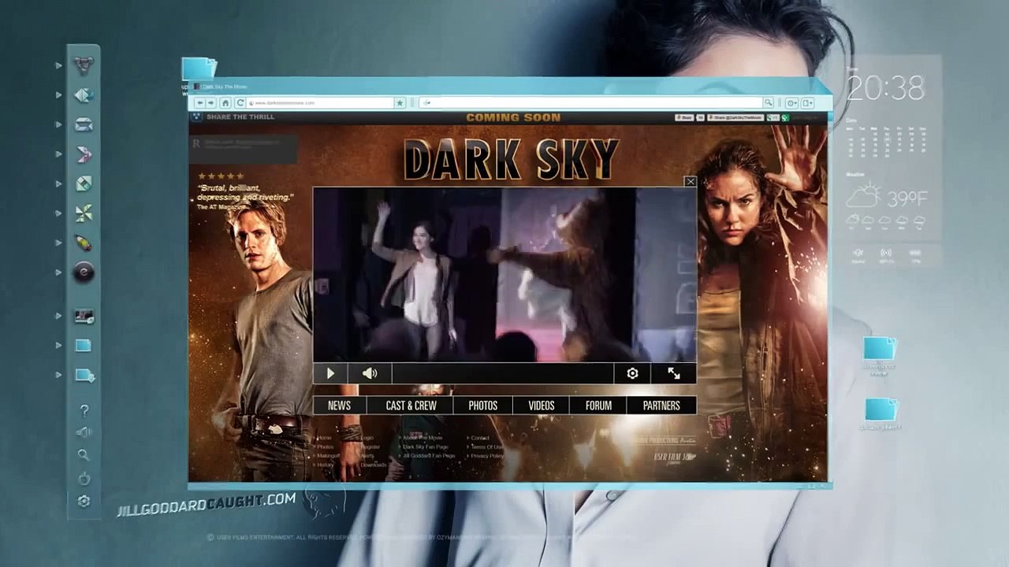Bookmark this page with the star
Screen dimensions: 1009x567
pyautogui.click(x=400, y=102)
